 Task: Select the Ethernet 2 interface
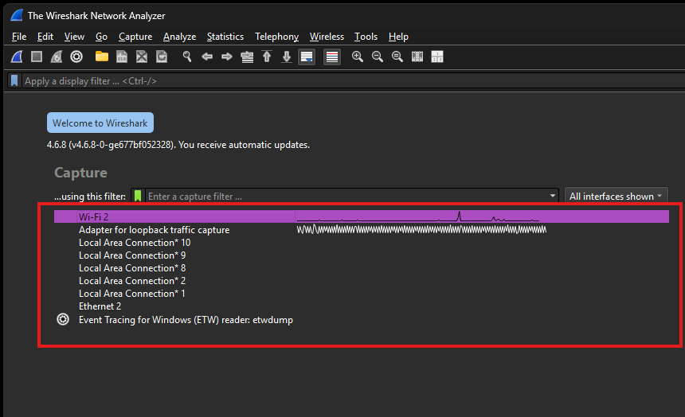pyautogui.click(x=362, y=306)
